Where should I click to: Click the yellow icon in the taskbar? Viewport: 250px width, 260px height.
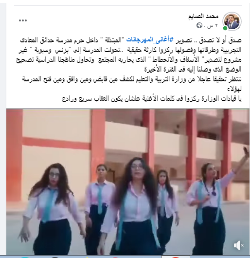(87, 258)
